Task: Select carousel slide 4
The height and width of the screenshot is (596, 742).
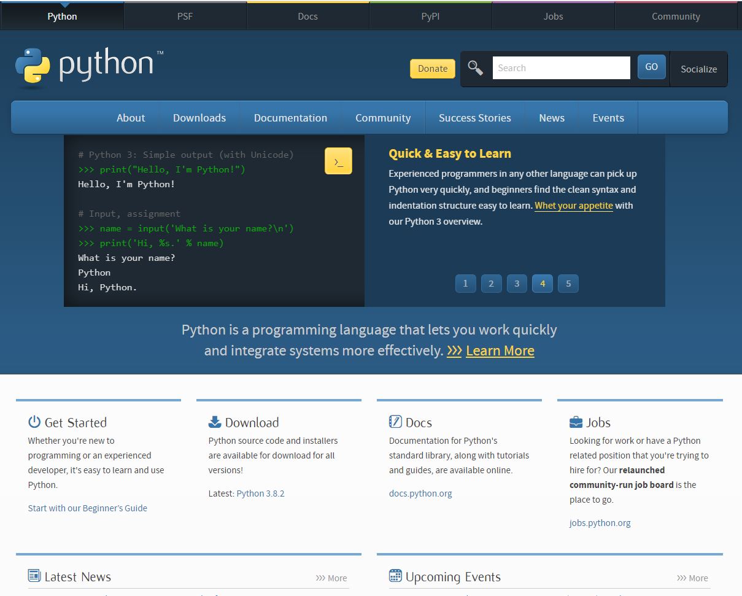Action: [x=543, y=284]
